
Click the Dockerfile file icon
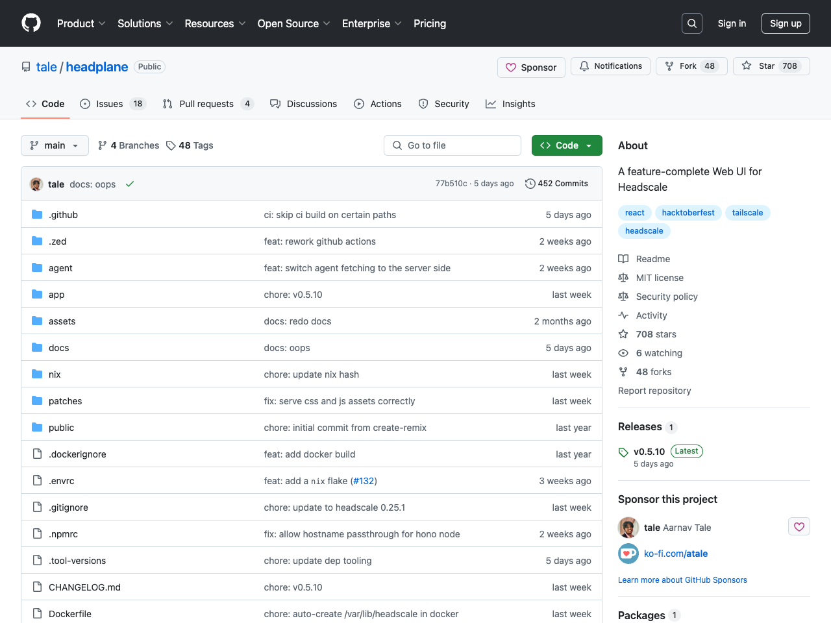[x=37, y=613]
